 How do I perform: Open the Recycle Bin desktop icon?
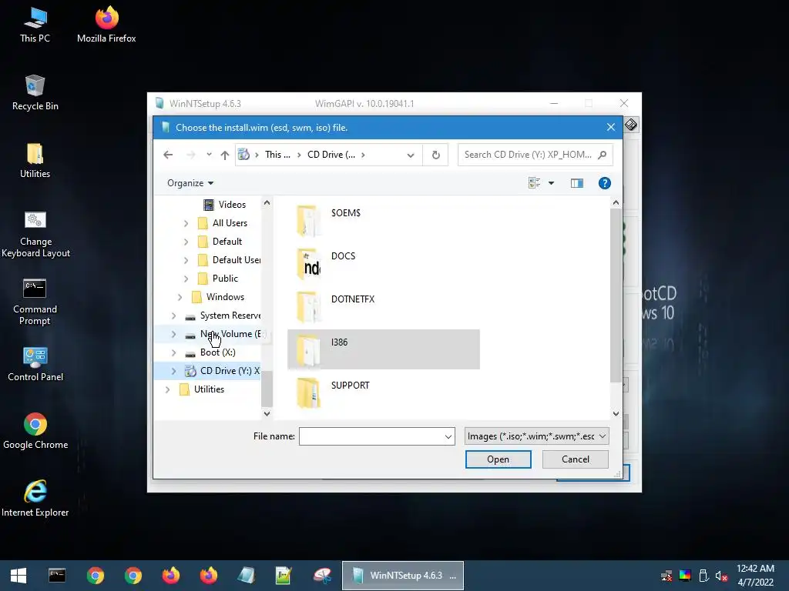click(35, 92)
